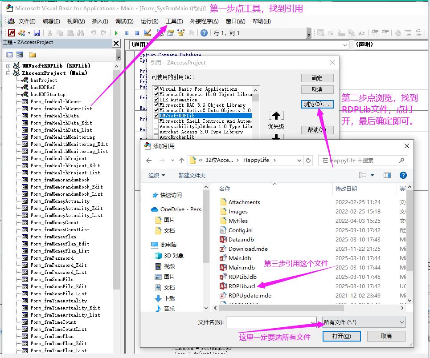
Task: Toggle the preview pane icon in file dialog
Action: coord(387,175)
